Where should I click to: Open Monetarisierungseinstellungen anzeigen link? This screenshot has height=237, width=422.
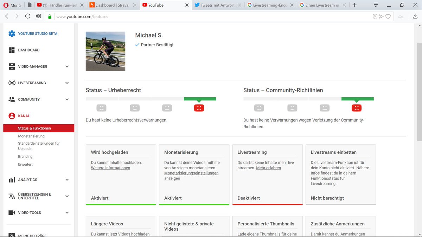click(191, 176)
